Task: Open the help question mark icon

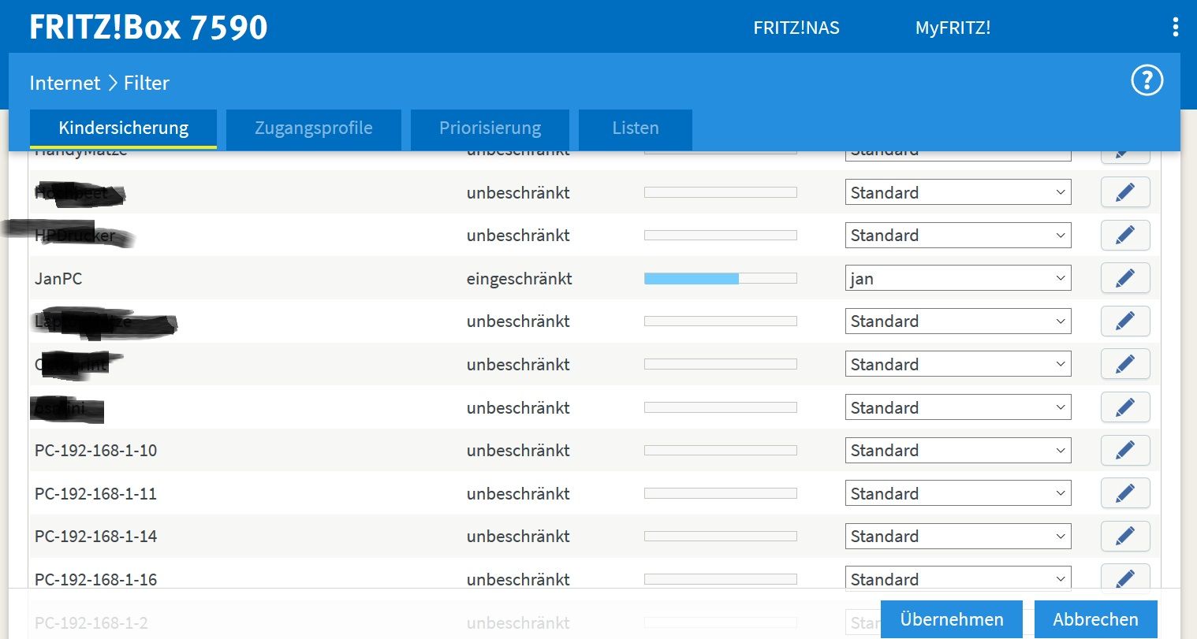Action: pos(1147,80)
